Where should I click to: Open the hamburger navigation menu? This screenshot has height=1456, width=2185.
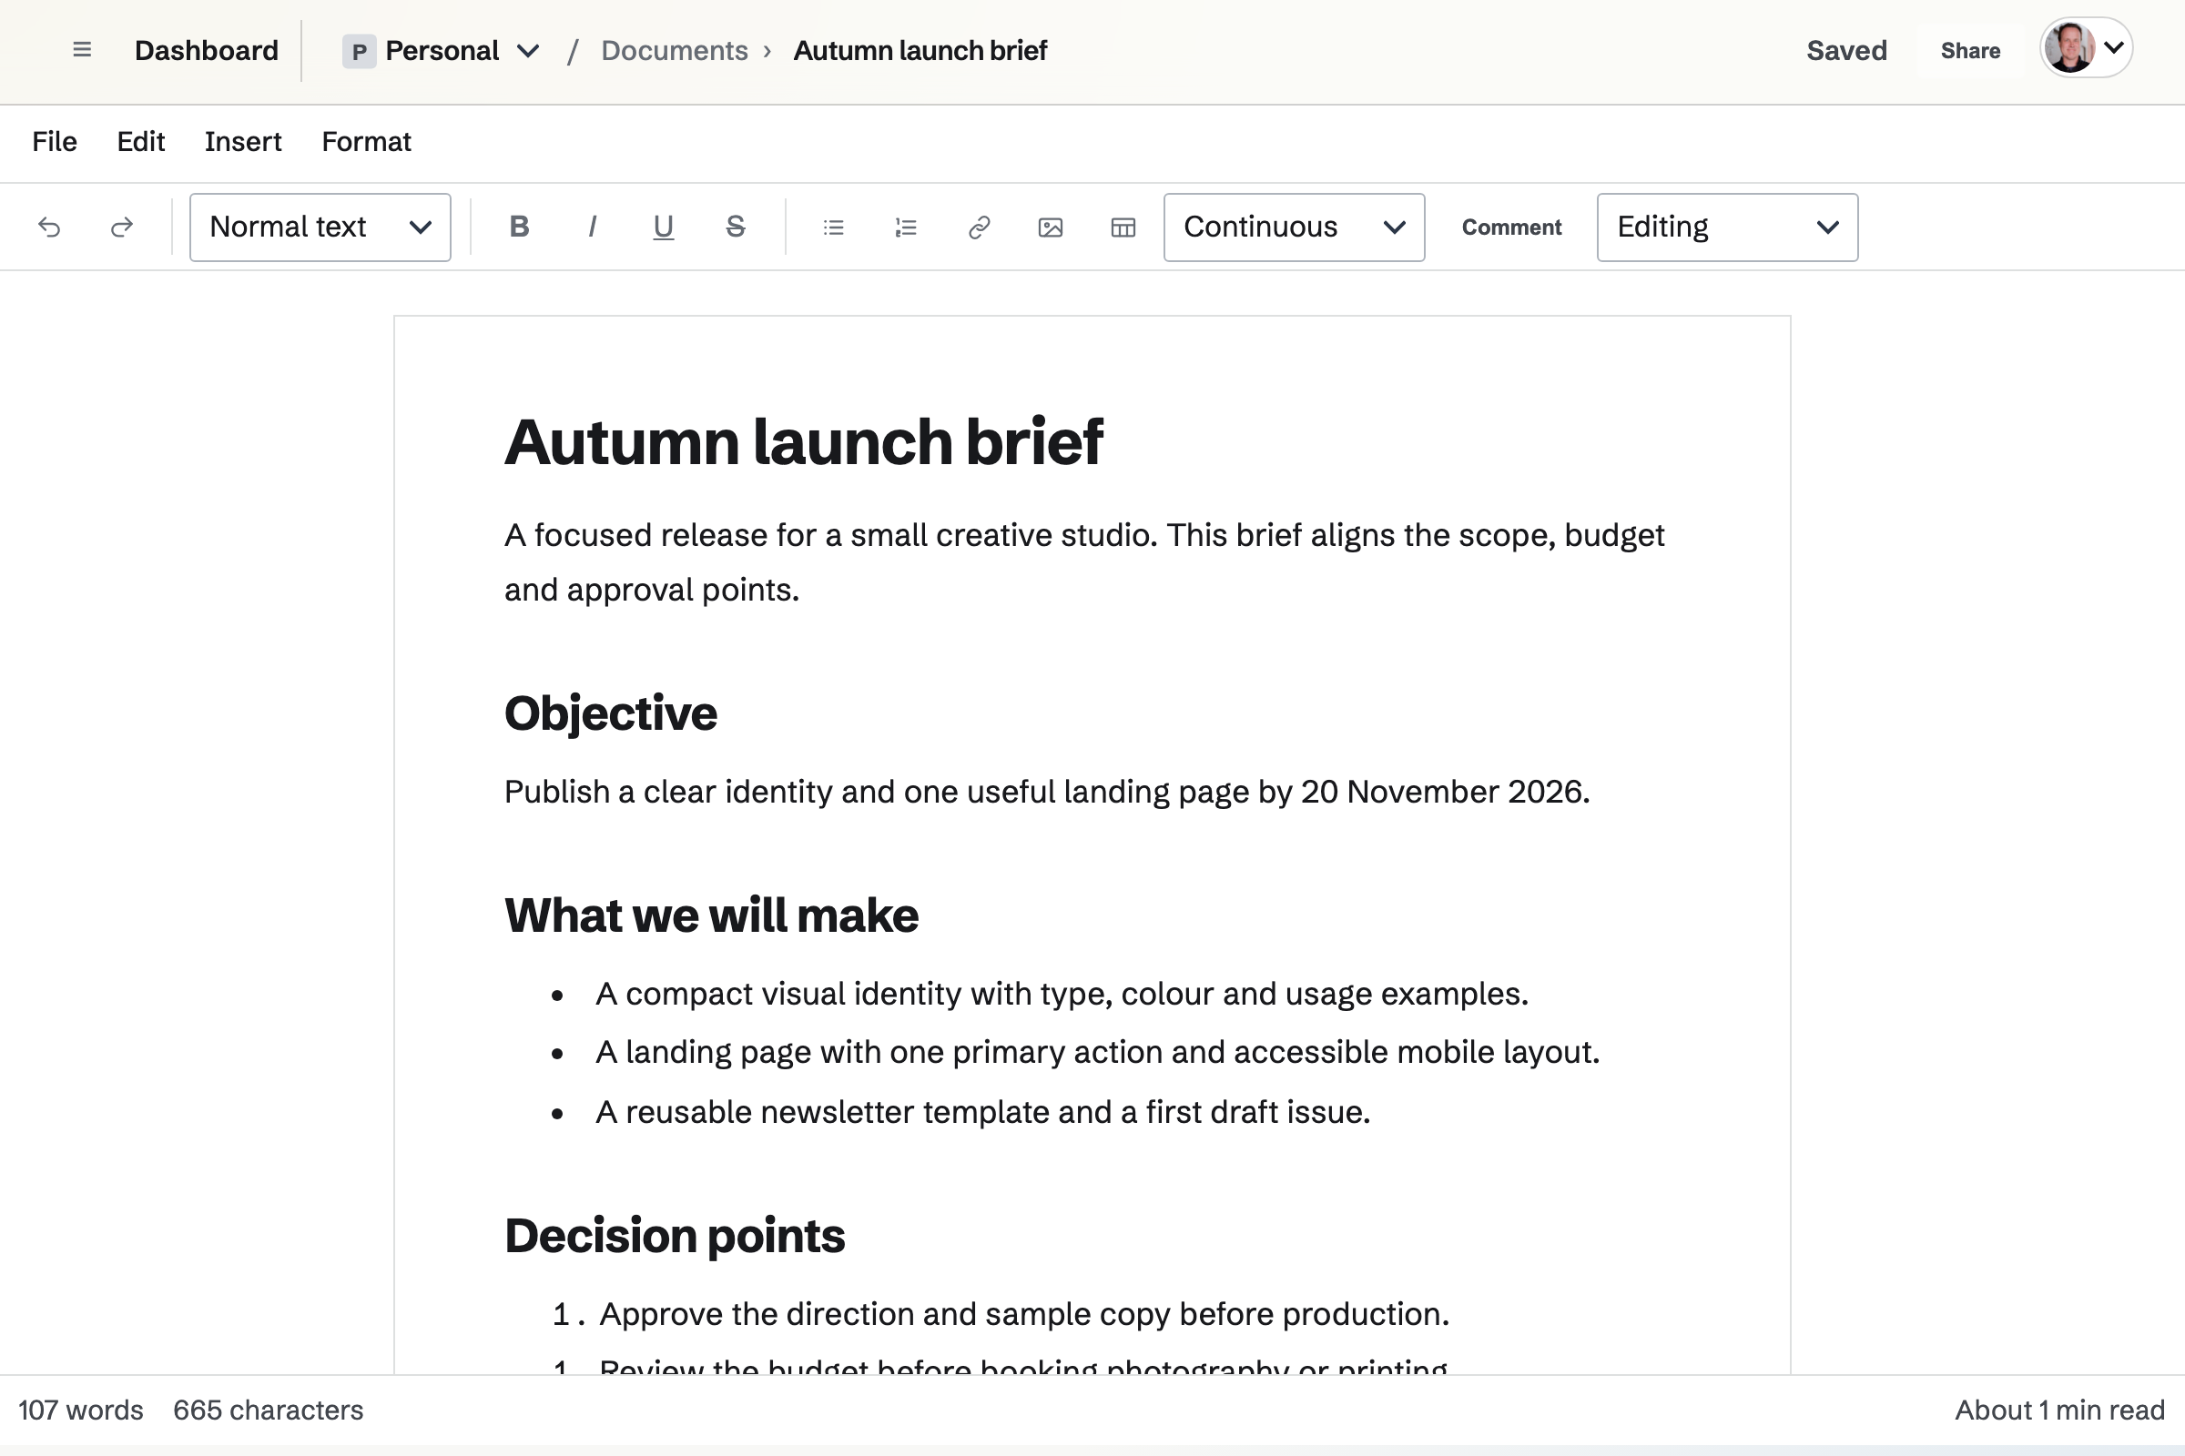pos(82,50)
